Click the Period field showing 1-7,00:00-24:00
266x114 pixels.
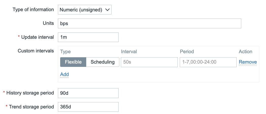pos(208,62)
